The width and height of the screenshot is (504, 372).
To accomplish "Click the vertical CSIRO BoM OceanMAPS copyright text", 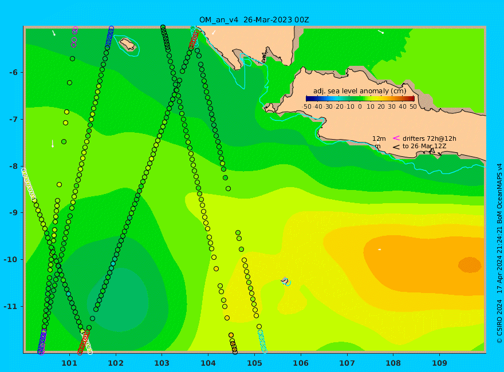I will [499, 254].
